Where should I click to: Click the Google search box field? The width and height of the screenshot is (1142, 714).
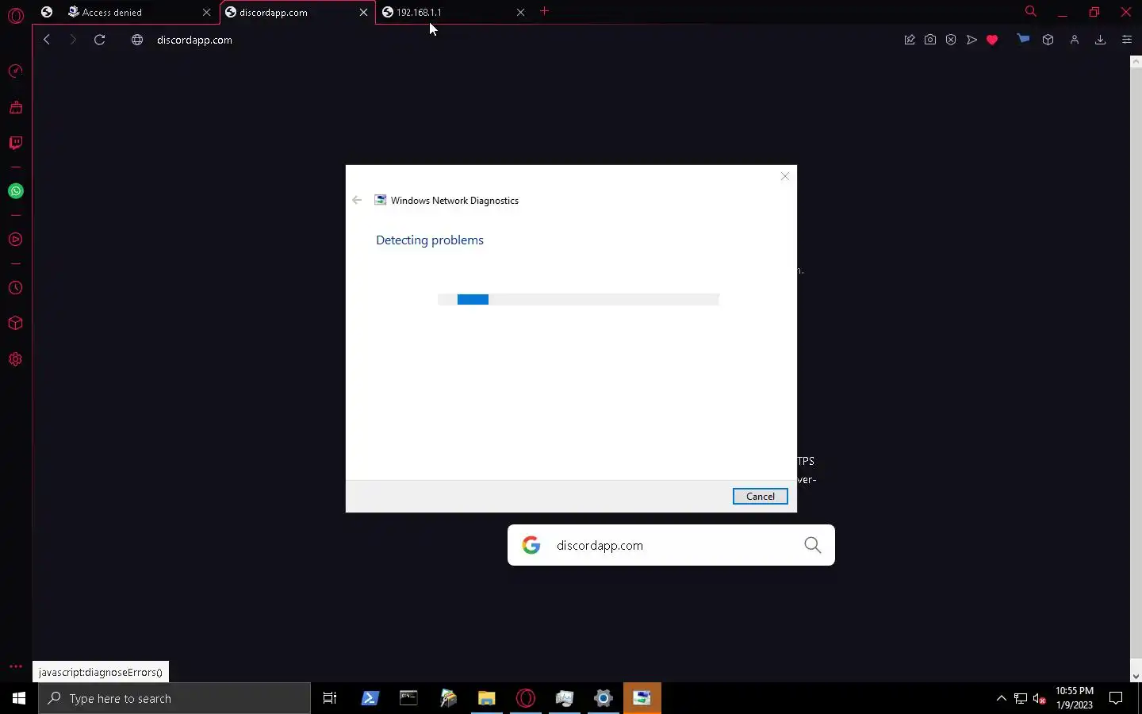coord(671,545)
